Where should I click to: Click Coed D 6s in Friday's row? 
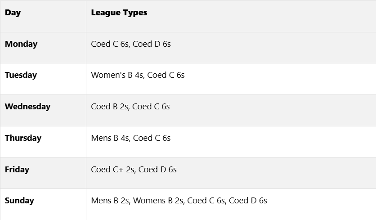(157, 170)
